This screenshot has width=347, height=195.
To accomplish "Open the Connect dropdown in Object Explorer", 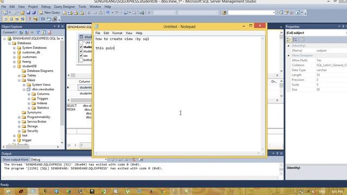I will coord(10,32).
